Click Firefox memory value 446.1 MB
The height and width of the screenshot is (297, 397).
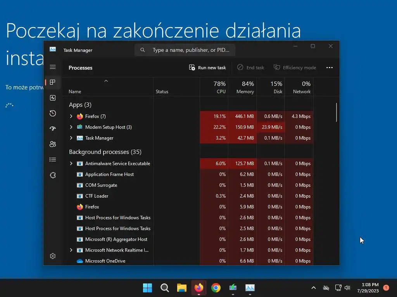[244, 116]
